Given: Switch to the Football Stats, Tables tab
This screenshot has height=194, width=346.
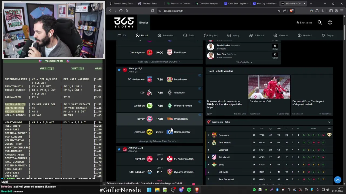Looking at the screenshot, I should (121, 4).
